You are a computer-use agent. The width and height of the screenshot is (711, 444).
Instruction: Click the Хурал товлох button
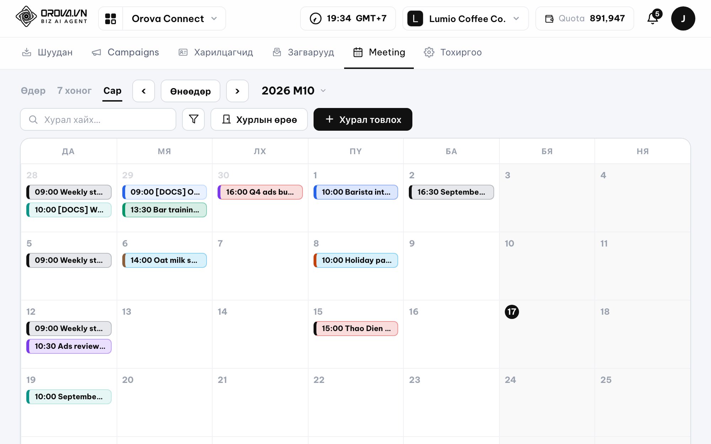[363, 119]
